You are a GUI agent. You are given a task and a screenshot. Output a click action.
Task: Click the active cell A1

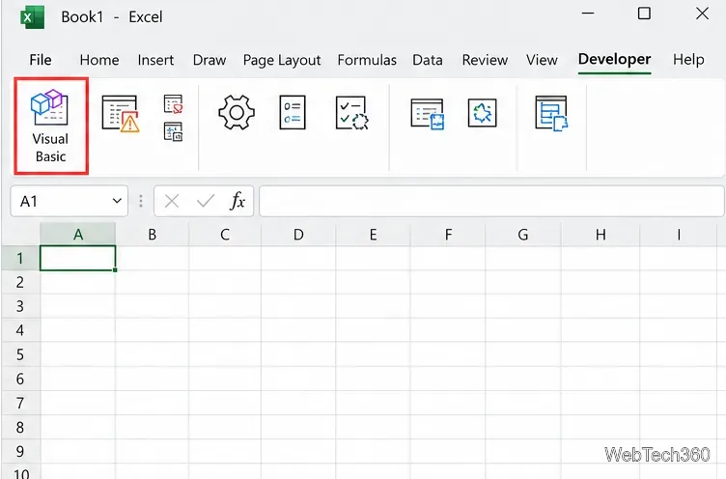pyautogui.click(x=78, y=258)
